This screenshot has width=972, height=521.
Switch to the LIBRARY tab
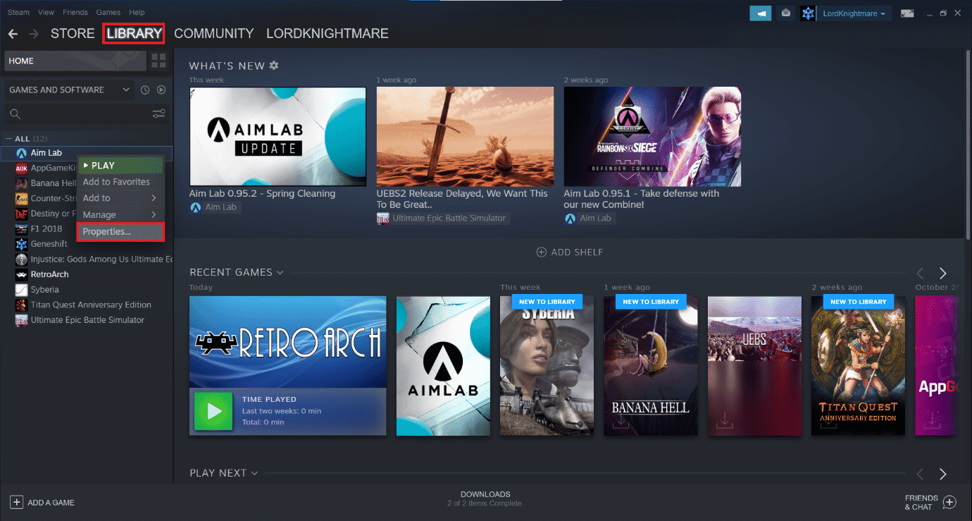pos(134,34)
